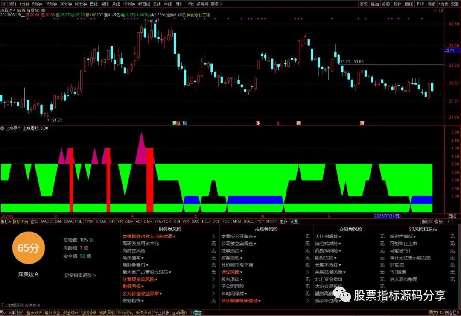Switch to the 分时 period tab

click(x=12, y=4)
